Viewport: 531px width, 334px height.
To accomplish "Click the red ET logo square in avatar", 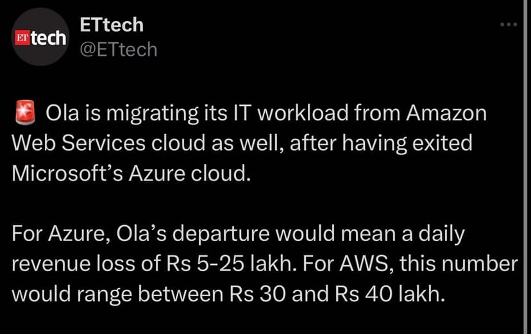I will point(24,38).
